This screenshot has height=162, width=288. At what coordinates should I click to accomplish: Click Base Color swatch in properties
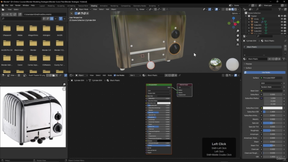pos(273,91)
